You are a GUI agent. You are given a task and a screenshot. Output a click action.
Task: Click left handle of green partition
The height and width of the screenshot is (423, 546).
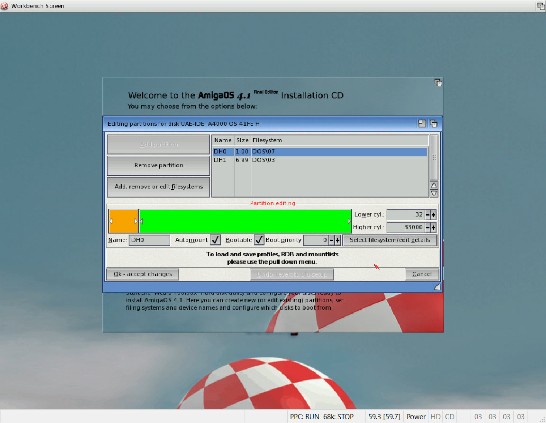coord(142,221)
